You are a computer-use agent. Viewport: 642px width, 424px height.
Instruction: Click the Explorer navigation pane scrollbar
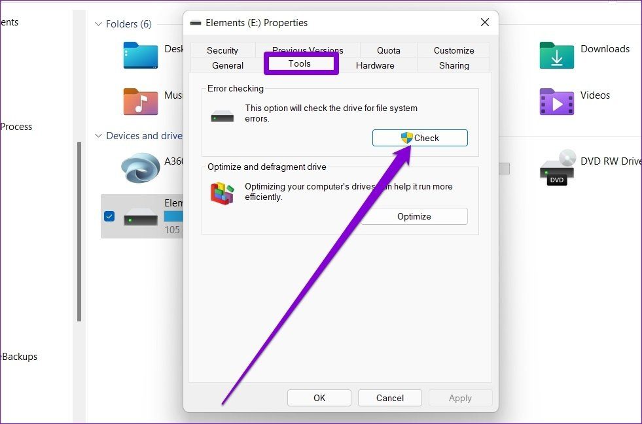tap(79, 231)
